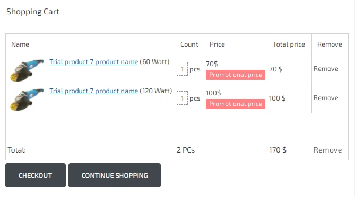Click the Price column header

point(217,44)
